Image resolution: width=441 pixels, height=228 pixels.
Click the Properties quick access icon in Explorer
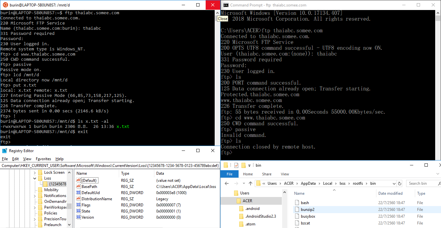click(x=236, y=165)
